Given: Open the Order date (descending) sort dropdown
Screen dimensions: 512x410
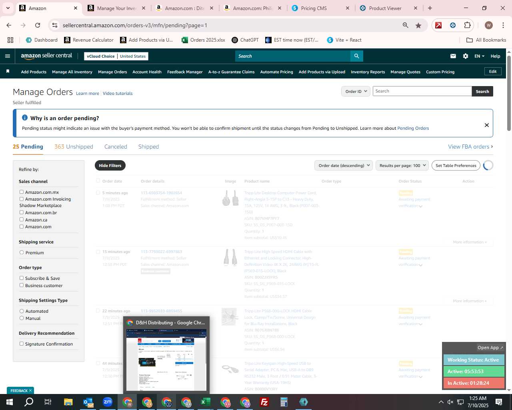Looking at the screenshot, I should 344,165.
